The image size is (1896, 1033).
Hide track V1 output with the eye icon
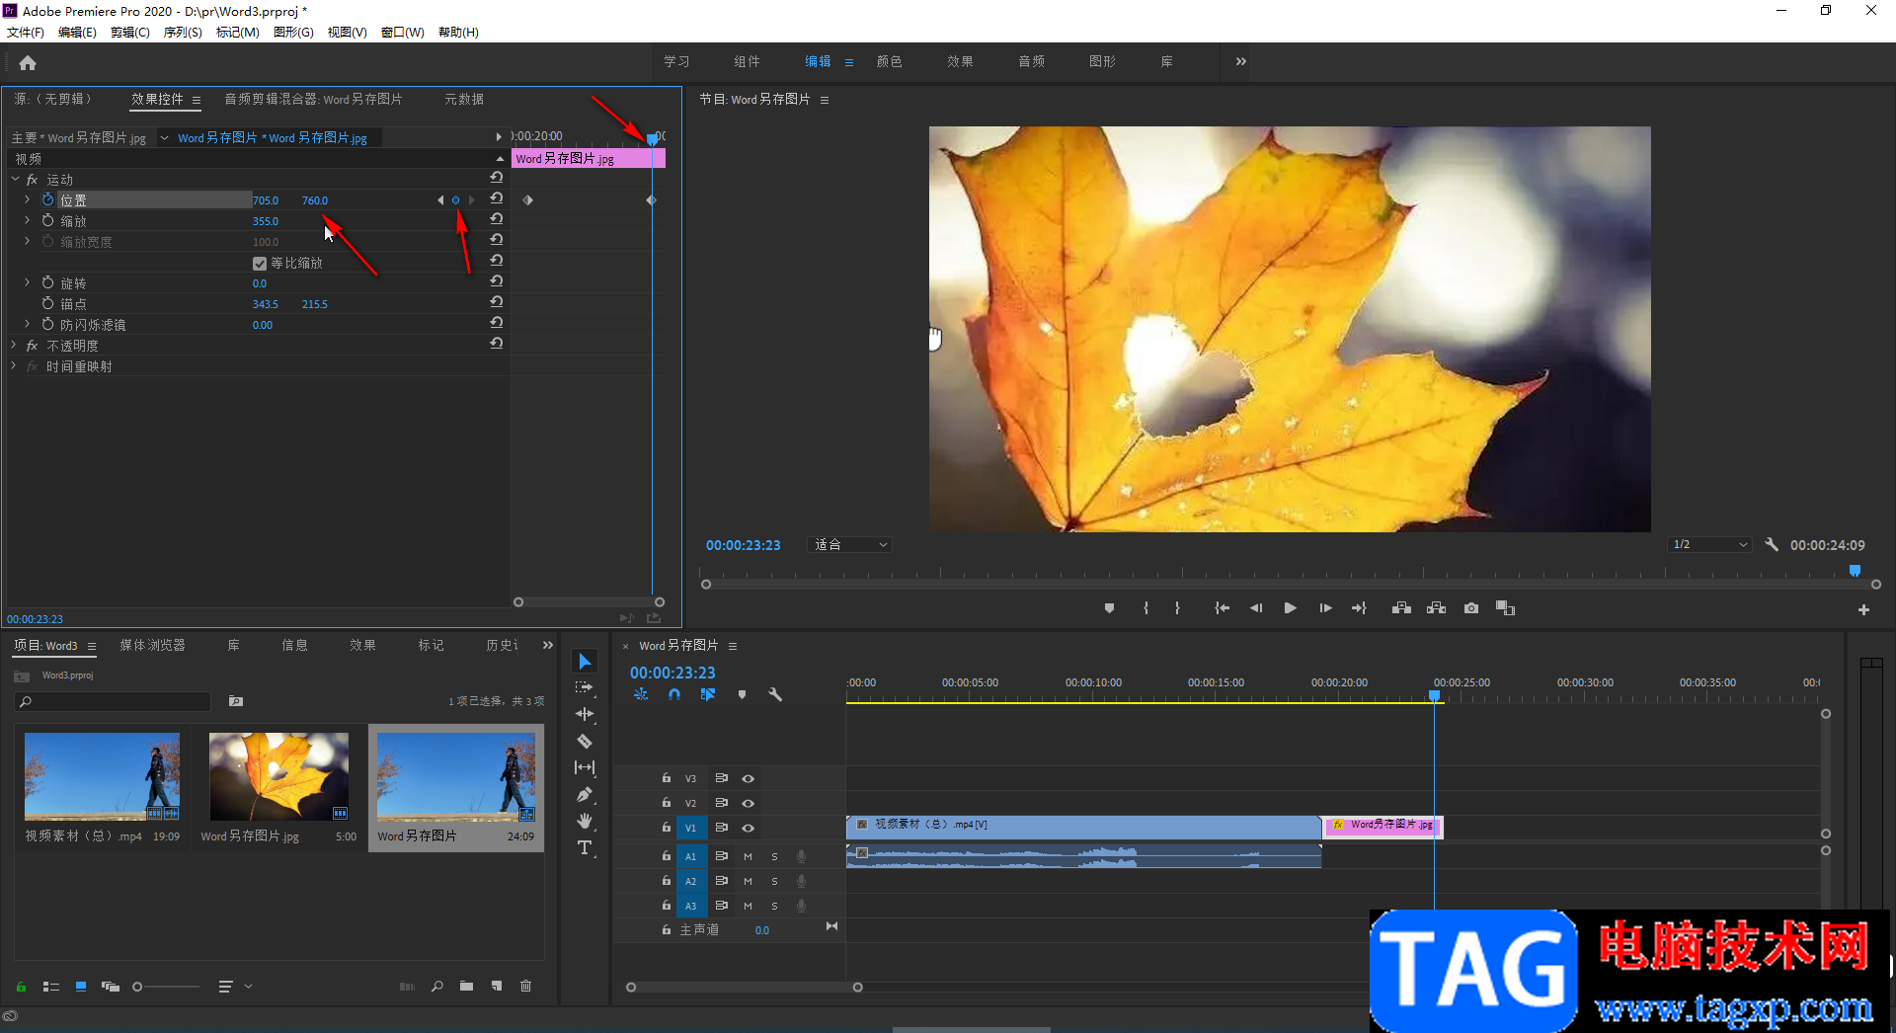[x=748, y=828]
